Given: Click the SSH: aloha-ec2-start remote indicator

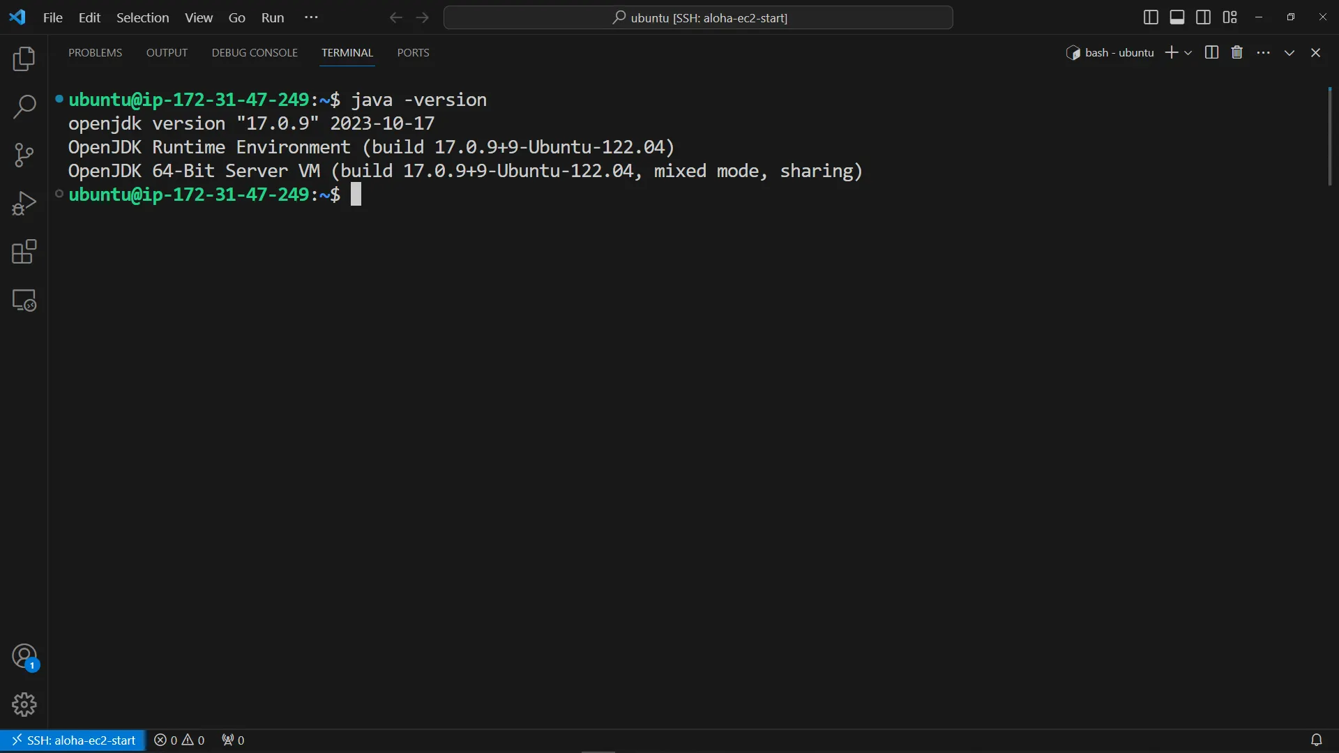Looking at the screenshot, I should click(x=73, y=740).
